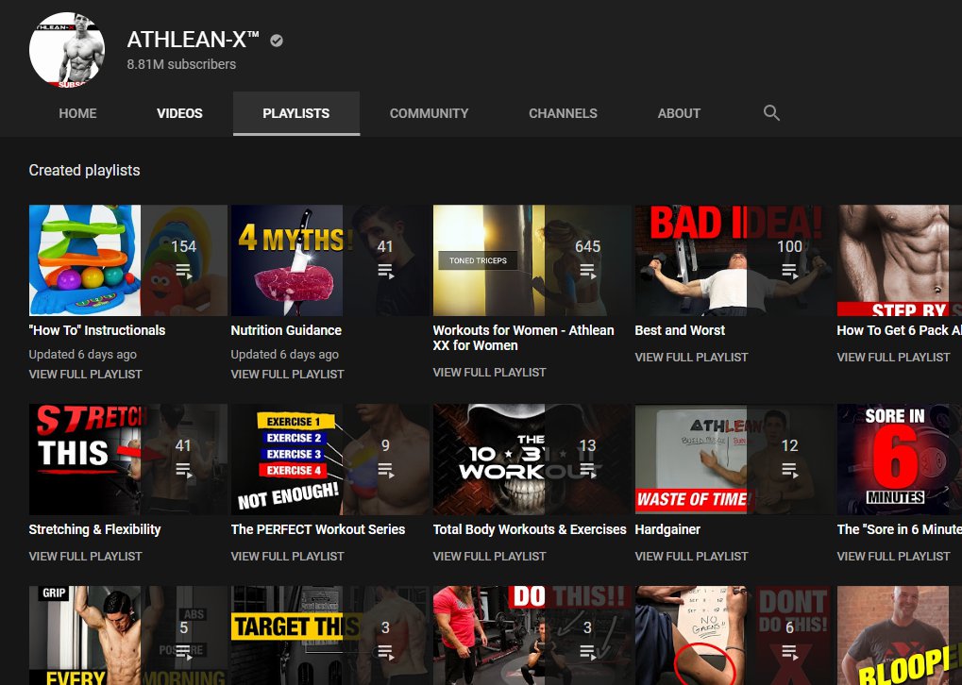Click playlist icon on Best and Worst thumbnail
Screen dimensions: 962x685
789,271
